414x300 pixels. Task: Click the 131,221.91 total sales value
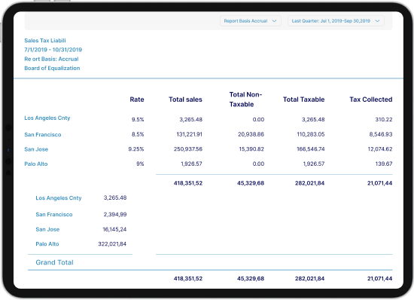click(x=189, y=134)
